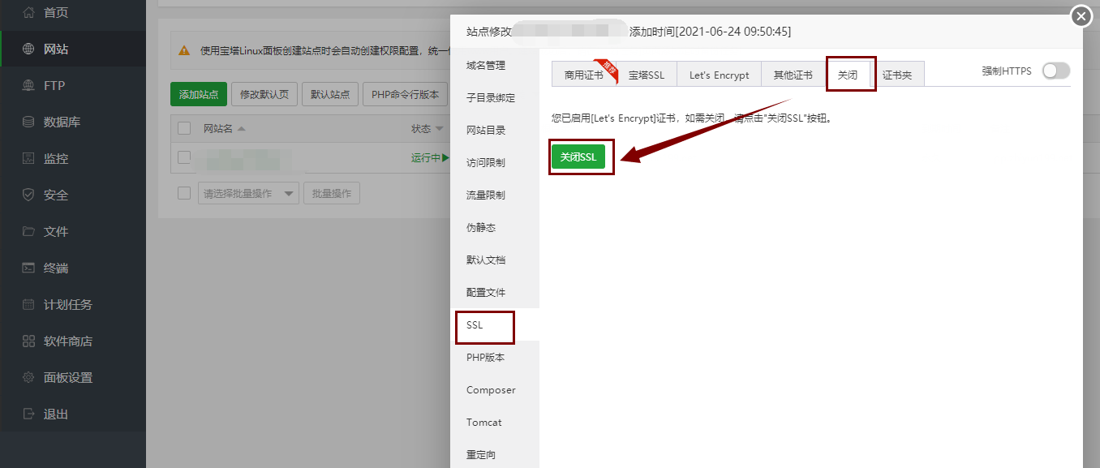
Task: Click the security shield icon
Action: [x=28, y=195]
